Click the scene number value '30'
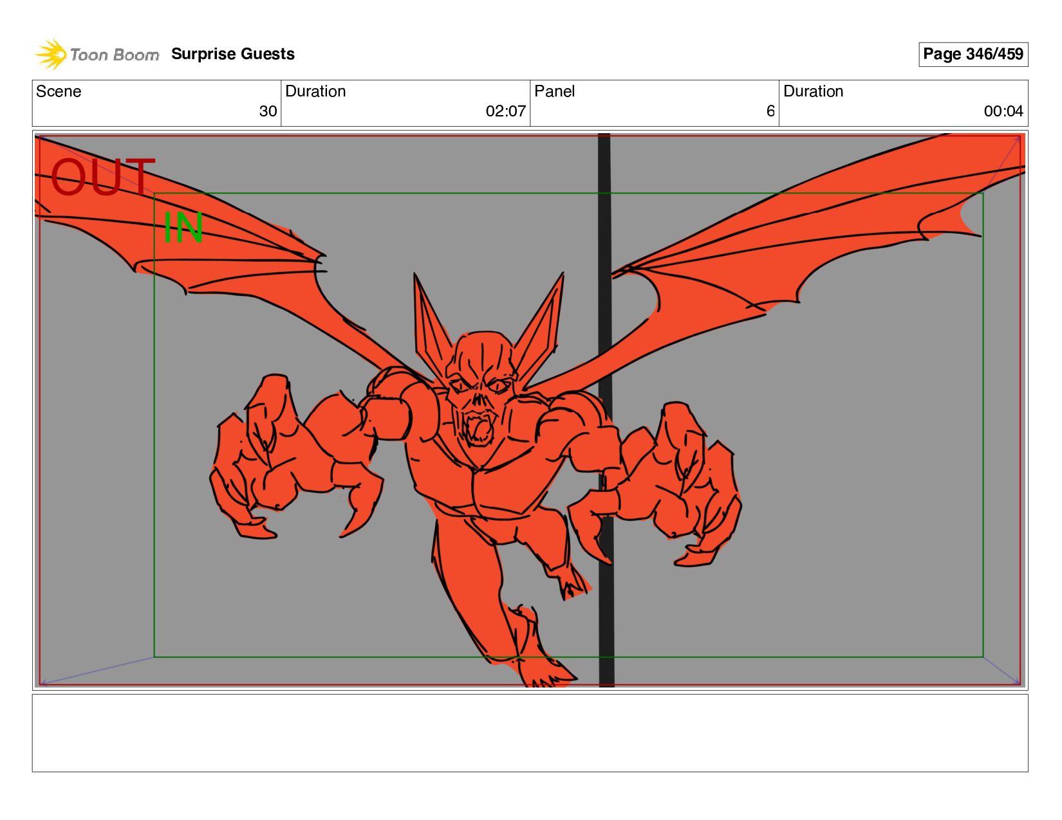Image resolution: width=1062 pixels, height=820 pixels. pyautogui.click(x=268, y=111)
